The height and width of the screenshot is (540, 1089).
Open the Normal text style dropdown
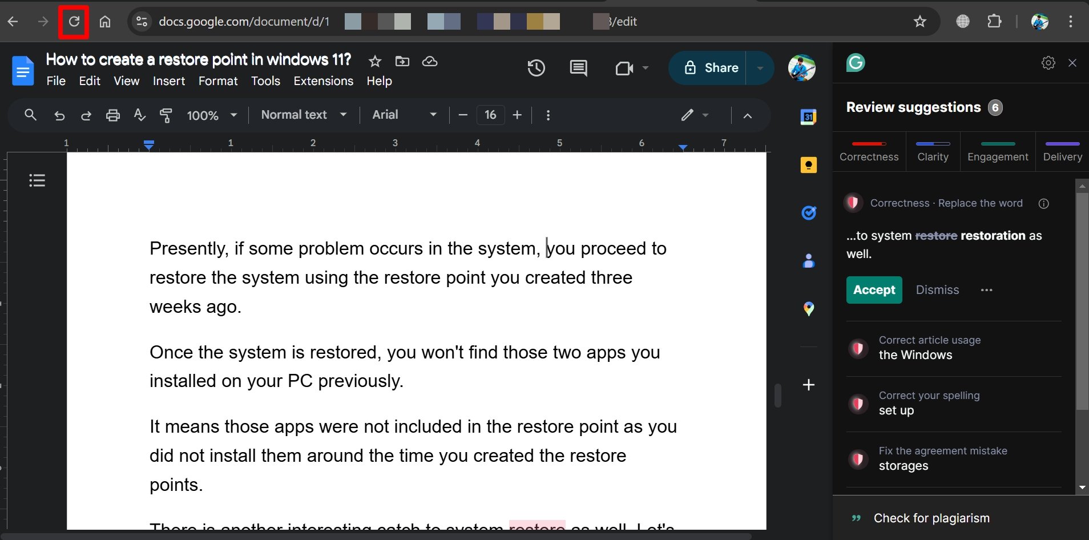pos(304,115)
